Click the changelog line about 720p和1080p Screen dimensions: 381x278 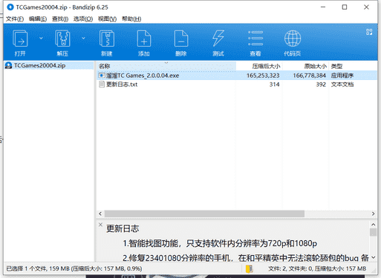pyautogui.click(x=220, y=243)
